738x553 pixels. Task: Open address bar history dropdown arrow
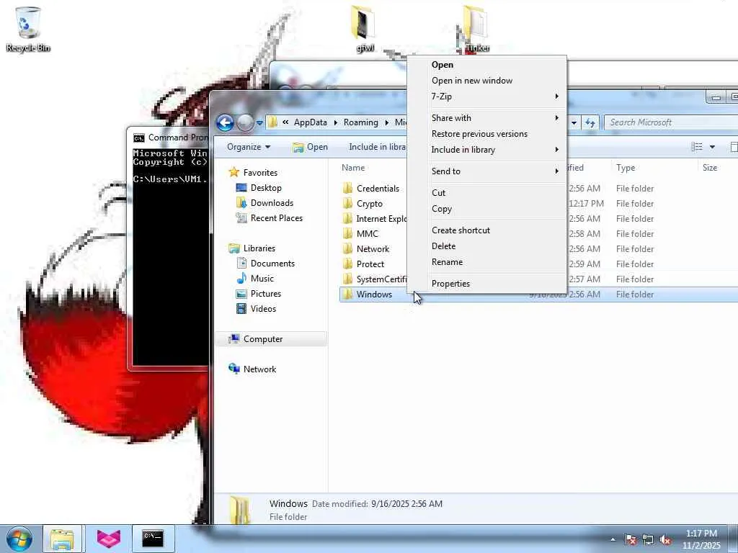(x=574, y=122)
